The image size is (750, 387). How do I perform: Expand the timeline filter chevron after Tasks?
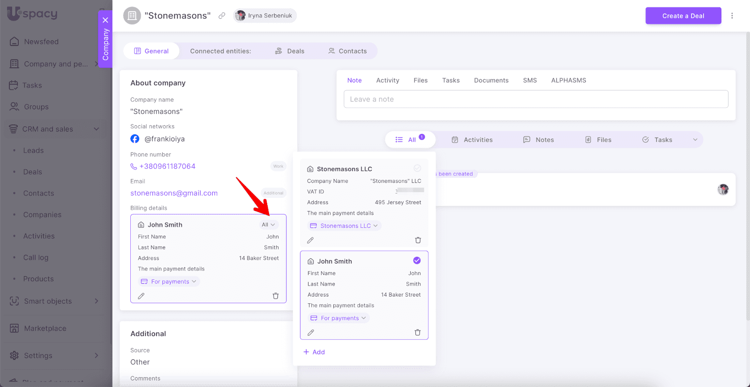coord(695,140)
